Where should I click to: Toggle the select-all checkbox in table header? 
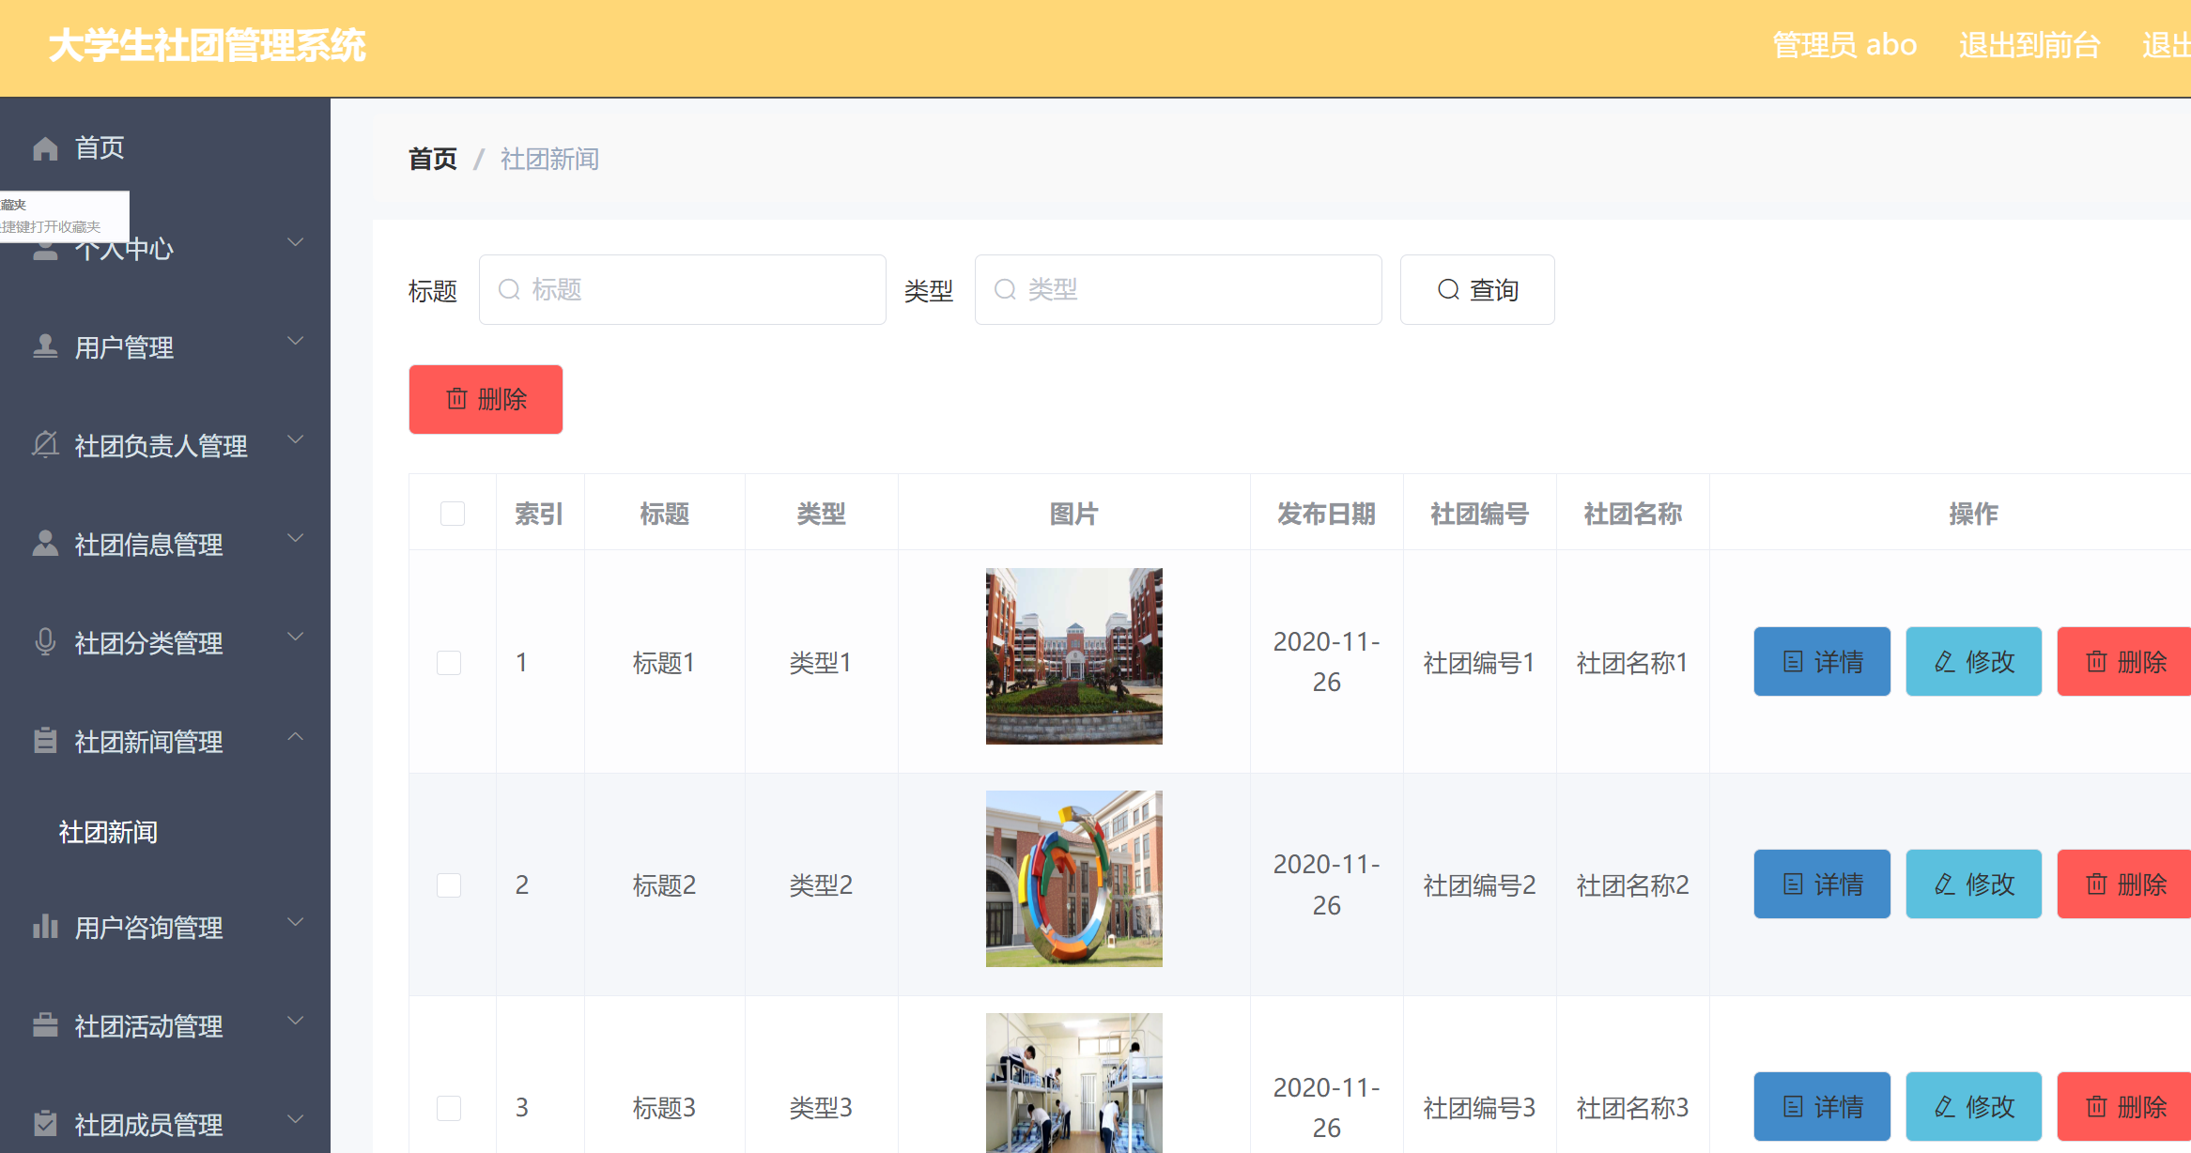click(453, 514)
